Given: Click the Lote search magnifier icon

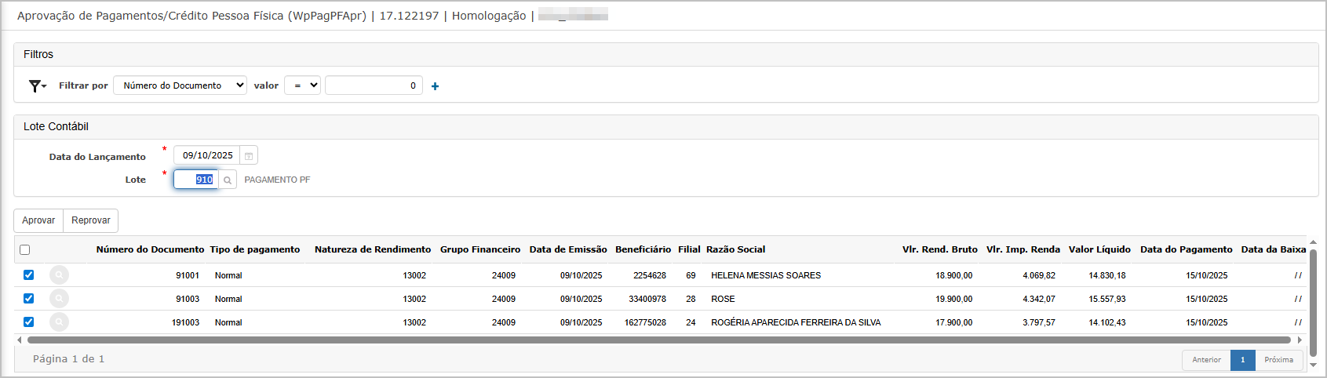Looking at the screenshot, I should 228,180.
